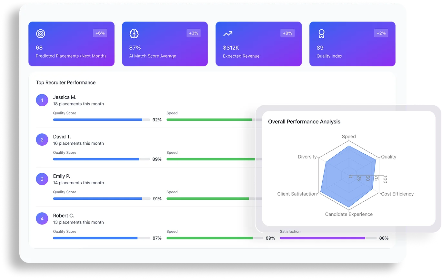The width and height of the screenshot is (442, 279).
Task: Select Robert C.'s rank 4 badge
Action: pyautogui.click(x=42, y=219)
